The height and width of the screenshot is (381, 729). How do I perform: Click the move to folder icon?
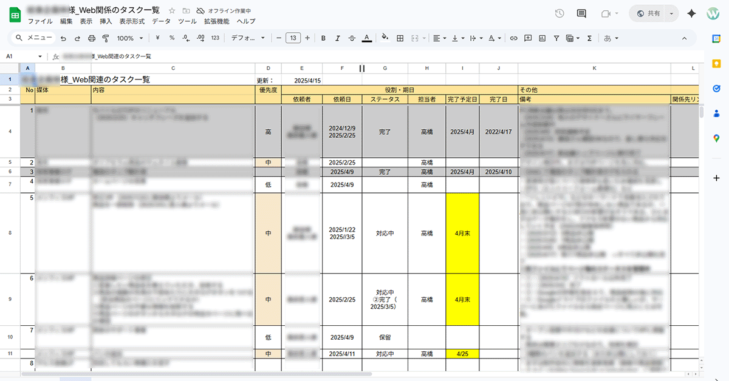(186, 11)
